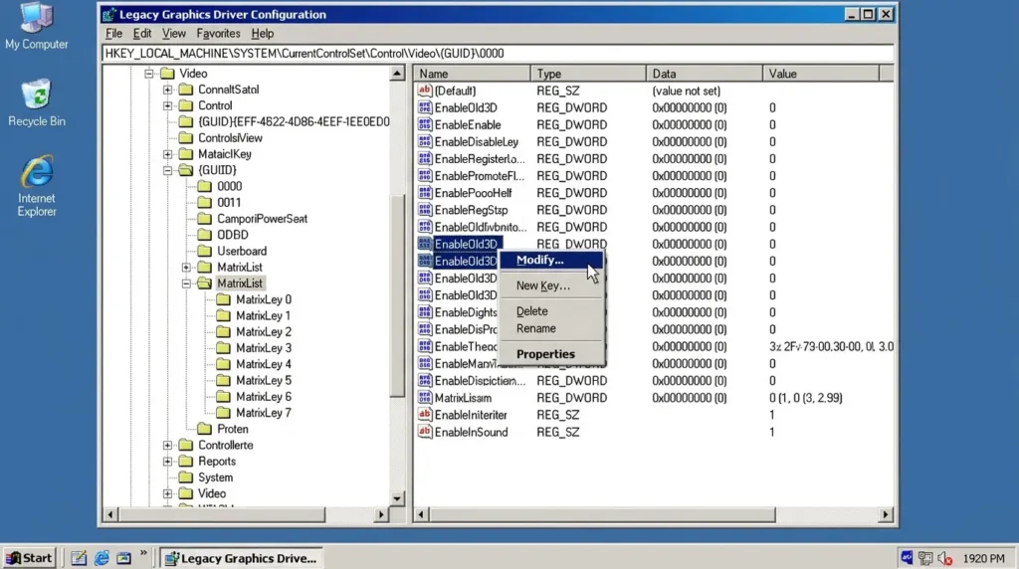Click folder icon beside Userboard
The height and width of the screenshot is (569, 1019).
(x=205, y=251)
